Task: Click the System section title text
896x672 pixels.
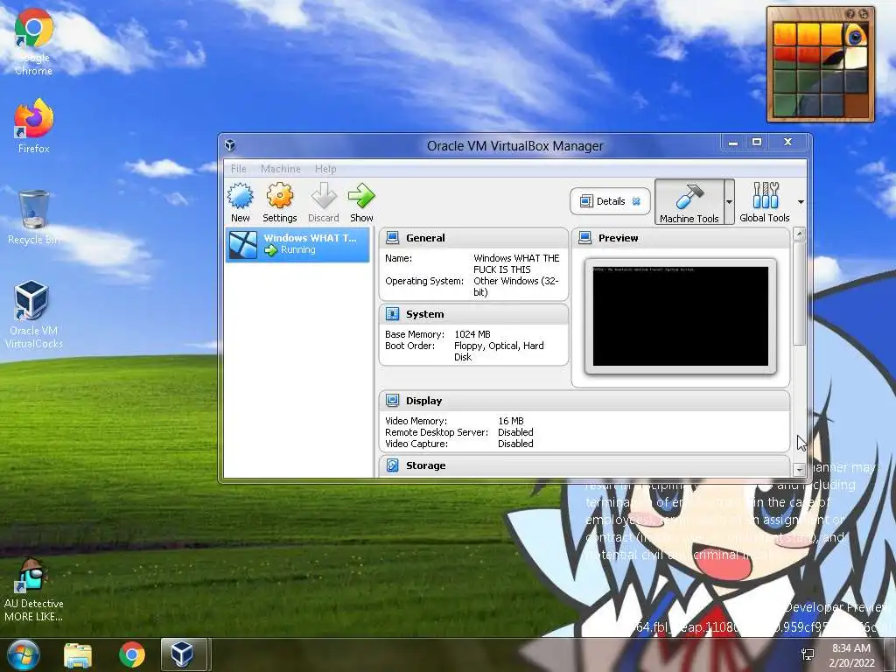Action: tap(424, 314)
